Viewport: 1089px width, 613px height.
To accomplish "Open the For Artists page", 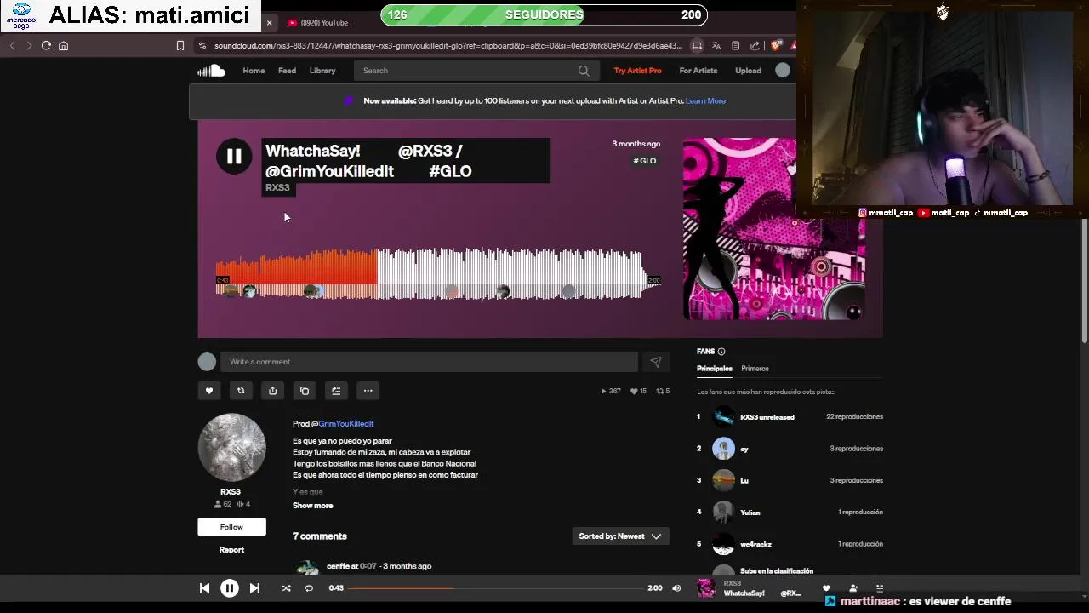I will [x=698, y=71].
